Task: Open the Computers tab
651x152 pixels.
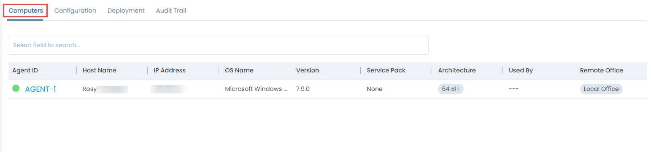Action: (25, 11)
